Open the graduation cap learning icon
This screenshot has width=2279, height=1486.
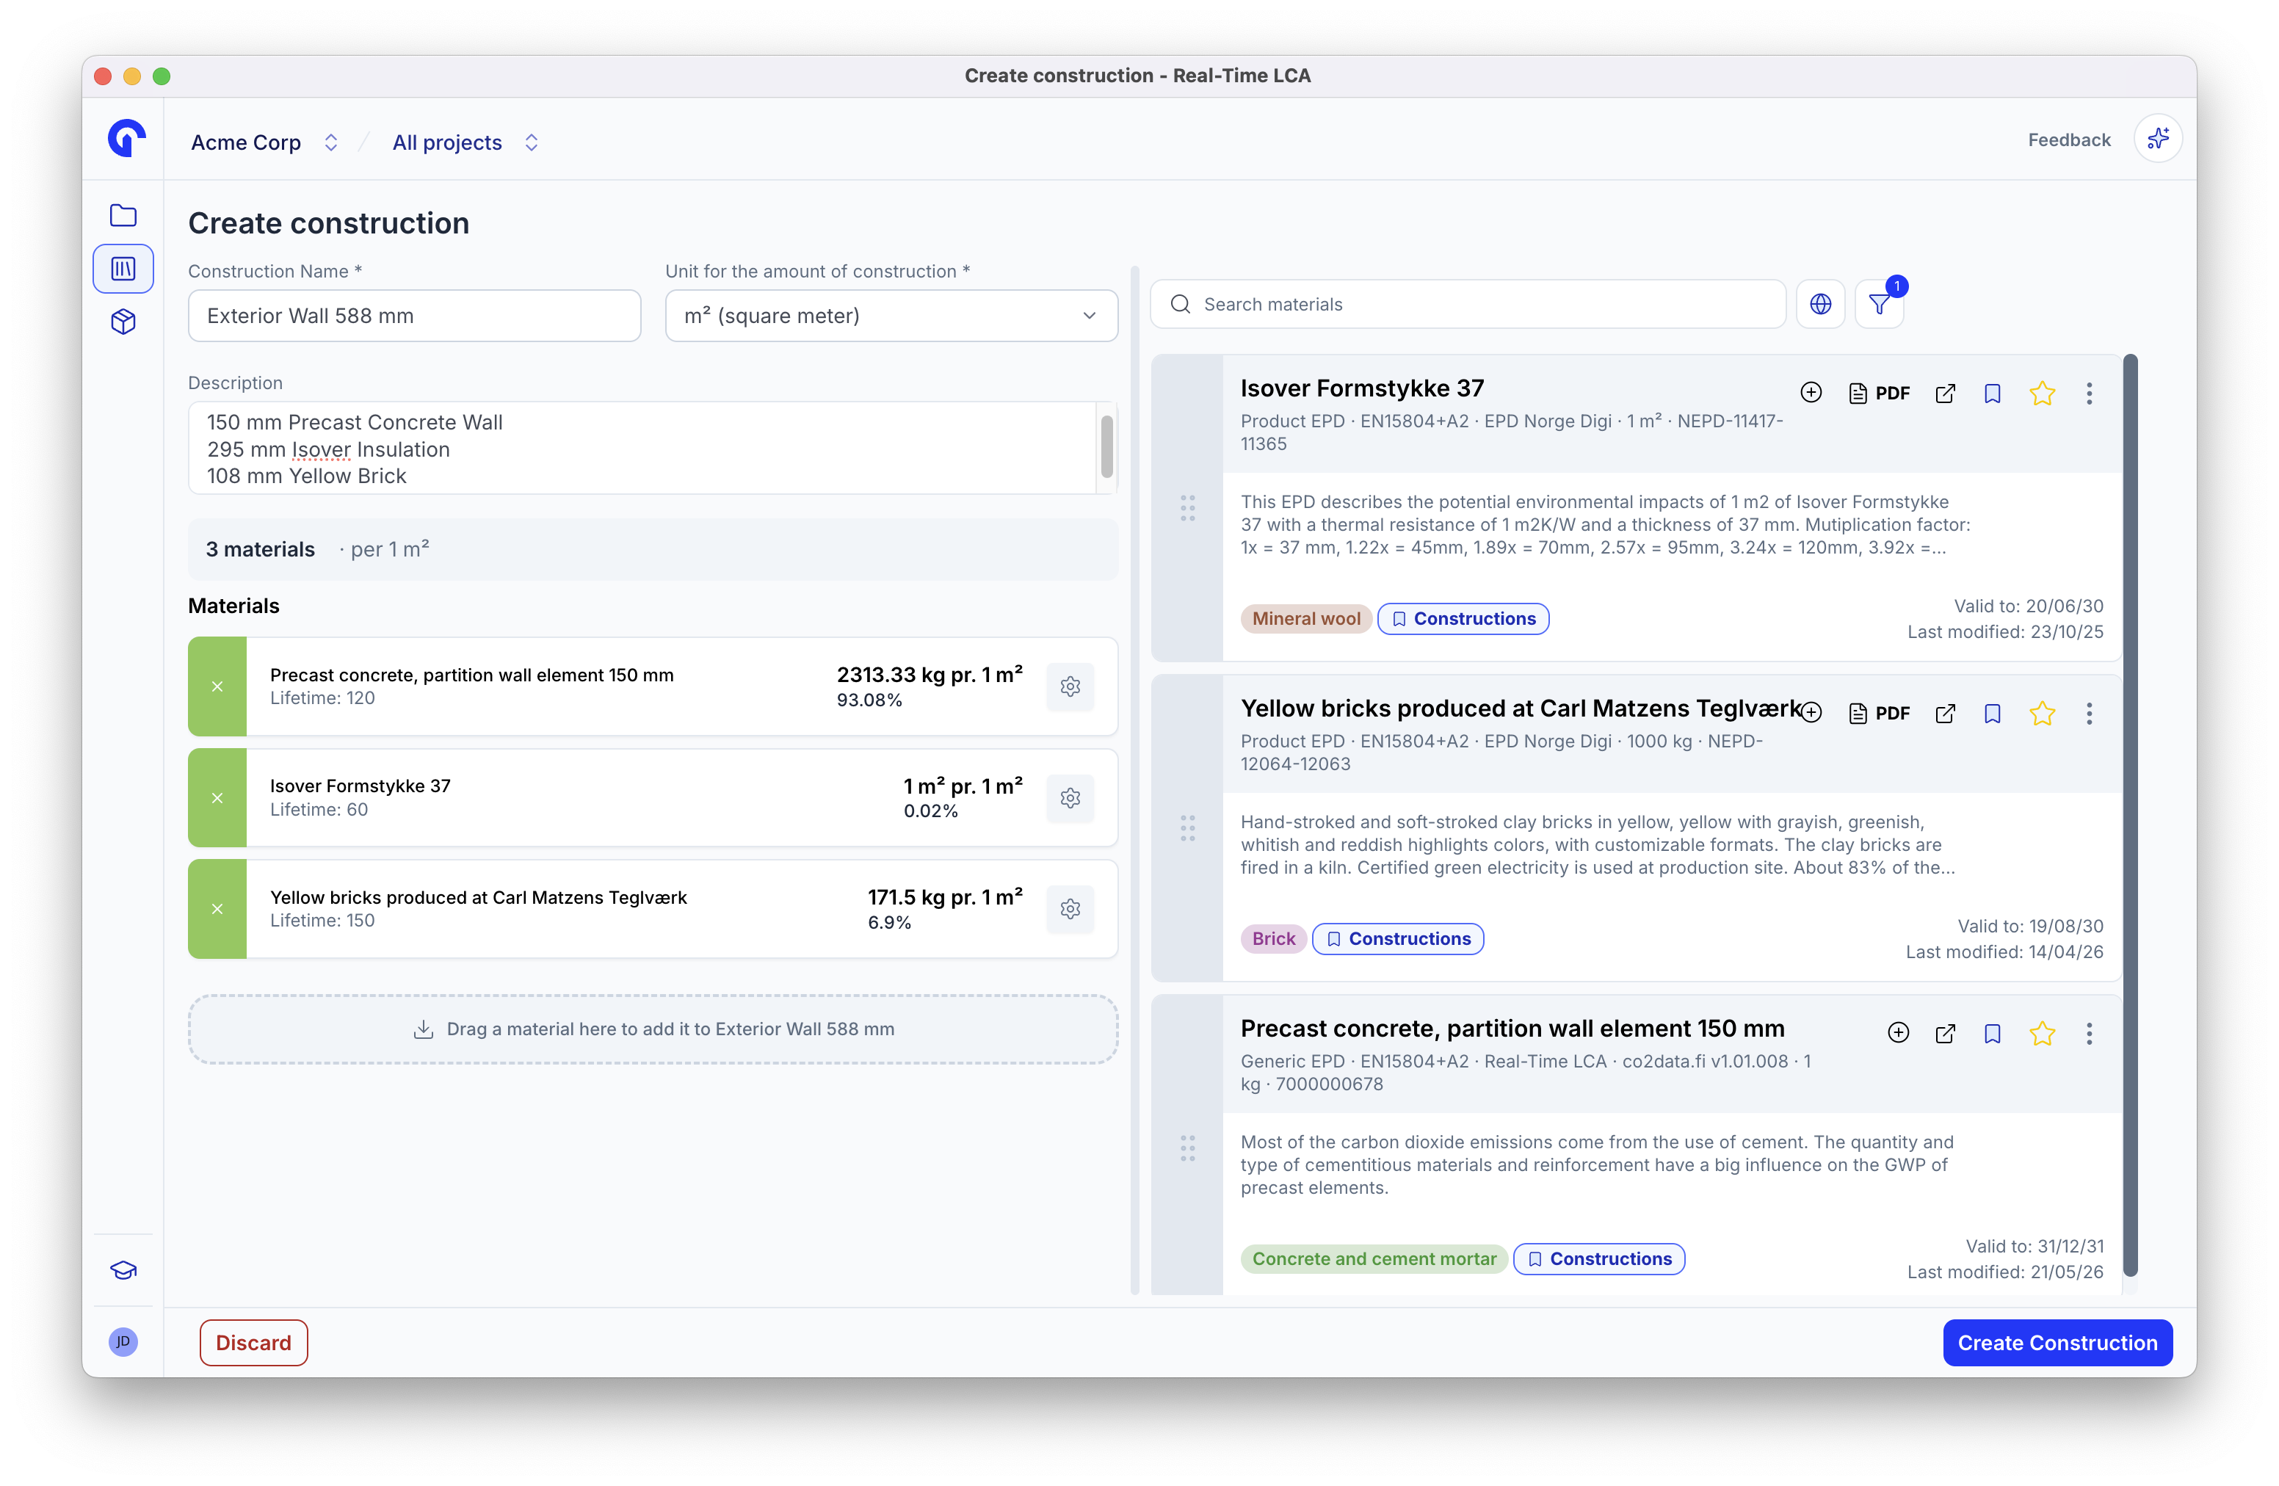pyautogui.click(x=123, y=1271)
